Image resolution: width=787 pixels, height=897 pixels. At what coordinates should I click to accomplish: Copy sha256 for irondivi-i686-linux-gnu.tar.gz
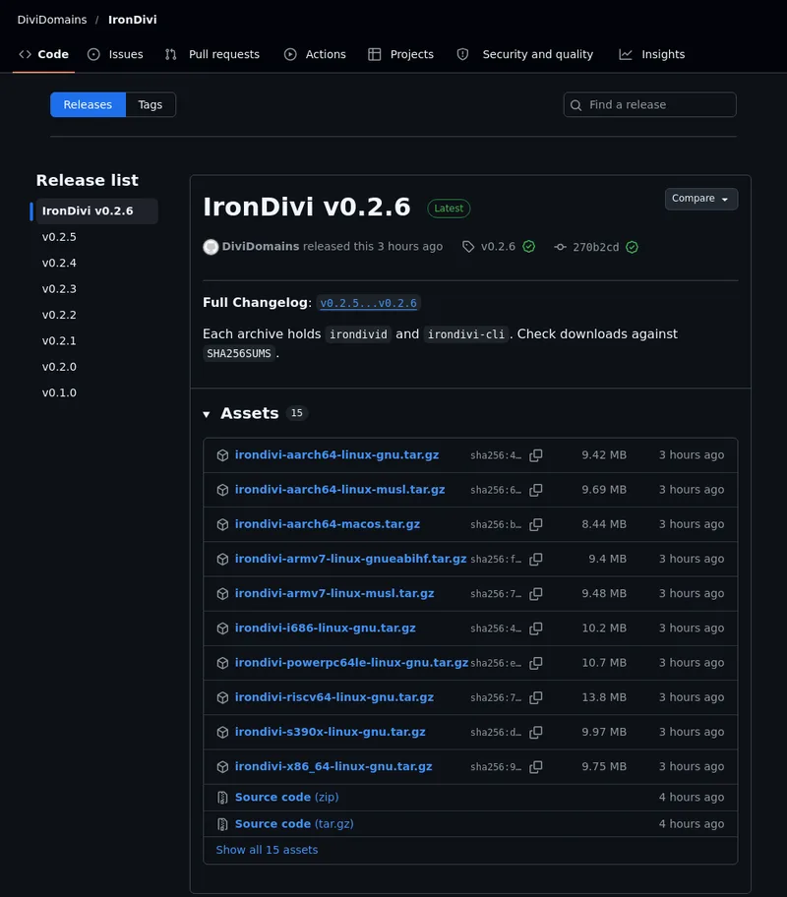tap(536, 628)
